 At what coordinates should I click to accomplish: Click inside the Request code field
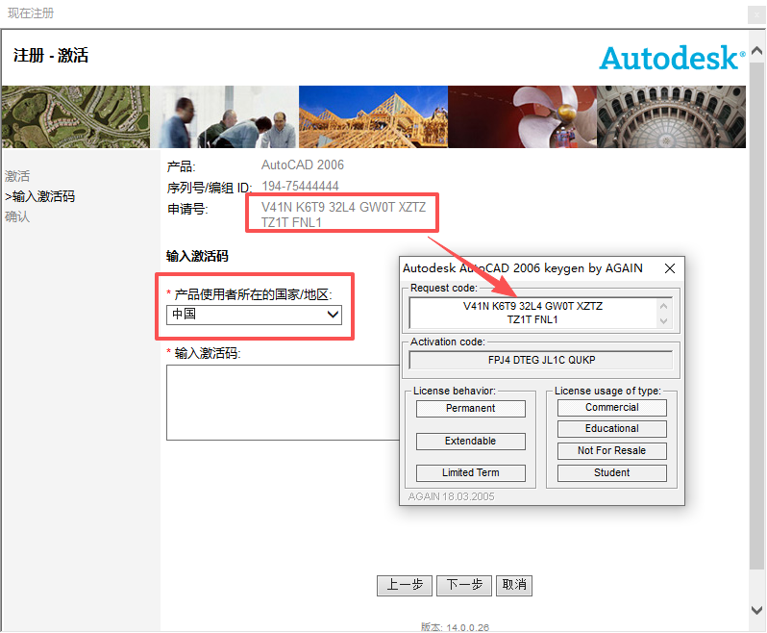tap(532, 313)
